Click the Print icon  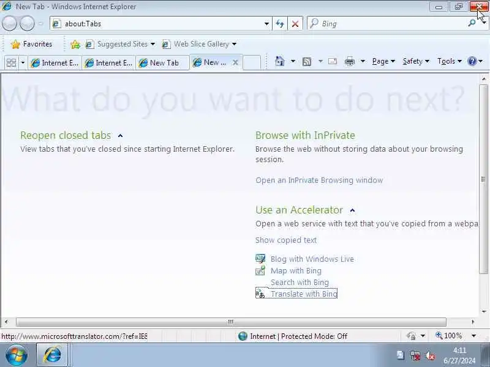(350, 62)
